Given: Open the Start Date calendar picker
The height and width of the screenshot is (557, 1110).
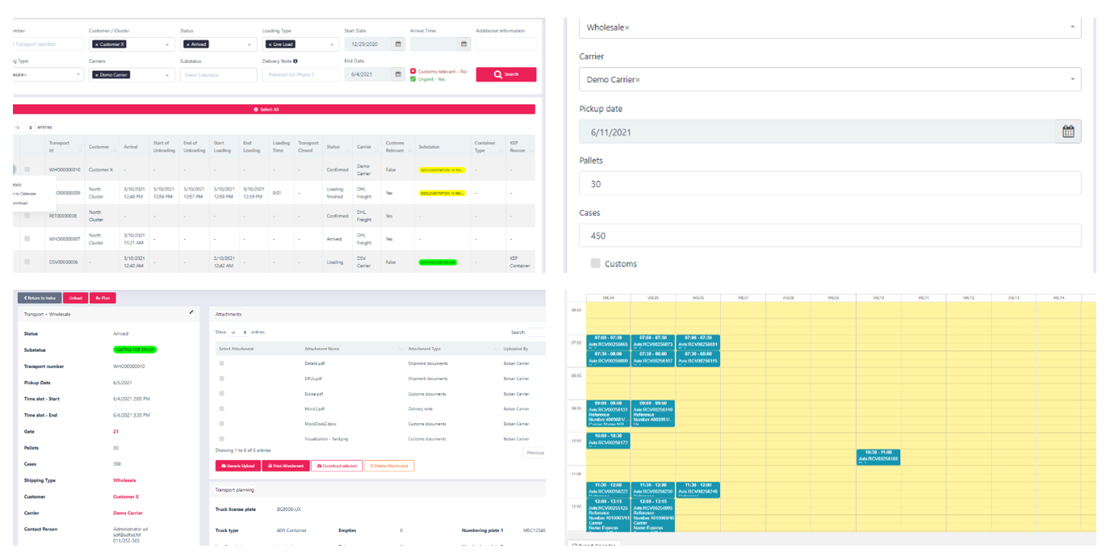Looking at the screenshot, I should 397,44.
